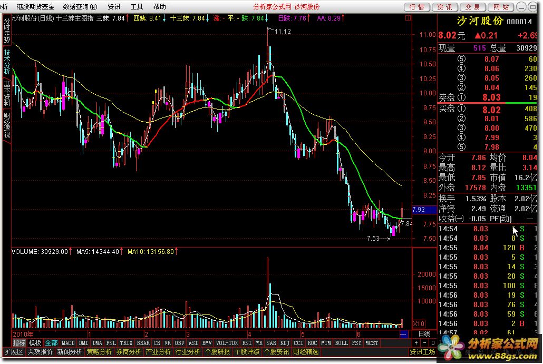Switch indicator to BOLL
Viewport: 543px width, 364px height.
click(x=341, y=343)
